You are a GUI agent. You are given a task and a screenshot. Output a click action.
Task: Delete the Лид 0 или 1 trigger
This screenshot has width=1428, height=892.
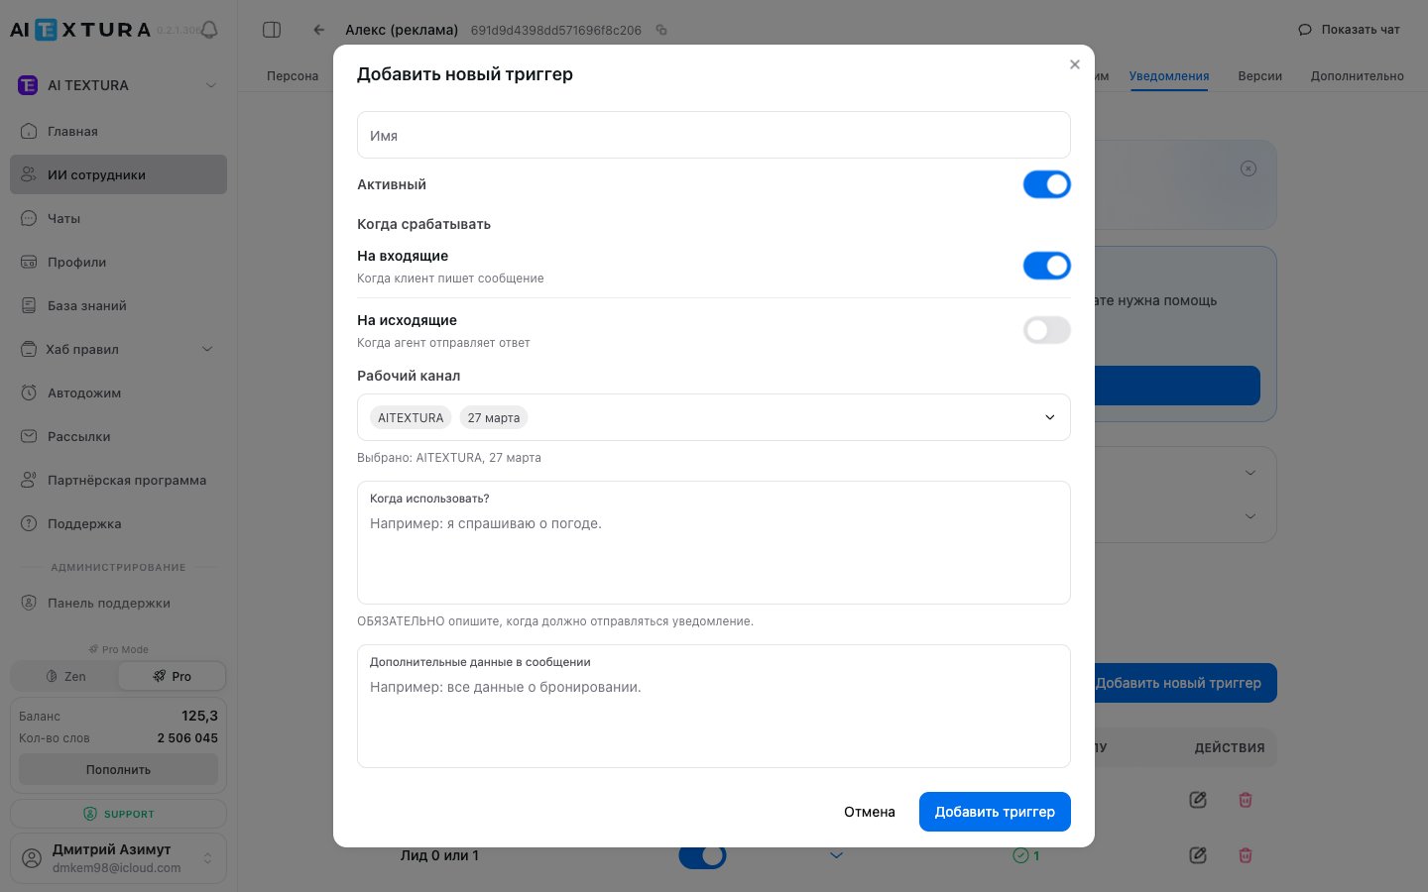coord(1246,855)
